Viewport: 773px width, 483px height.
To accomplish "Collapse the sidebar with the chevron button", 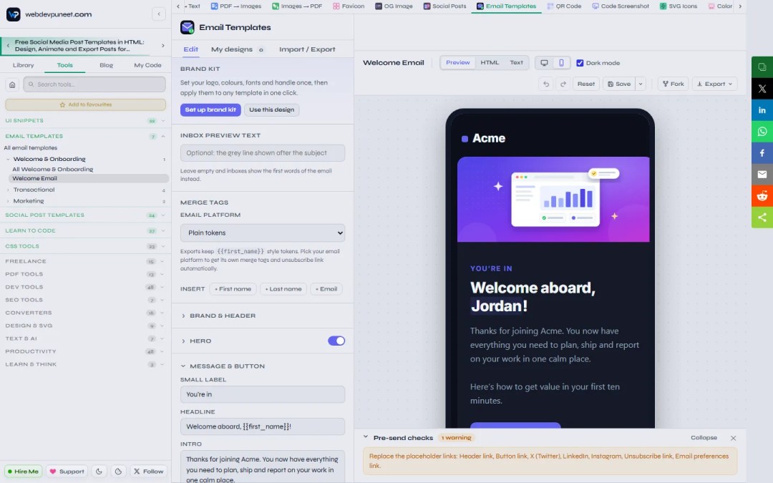I will [x=159, y=14].
